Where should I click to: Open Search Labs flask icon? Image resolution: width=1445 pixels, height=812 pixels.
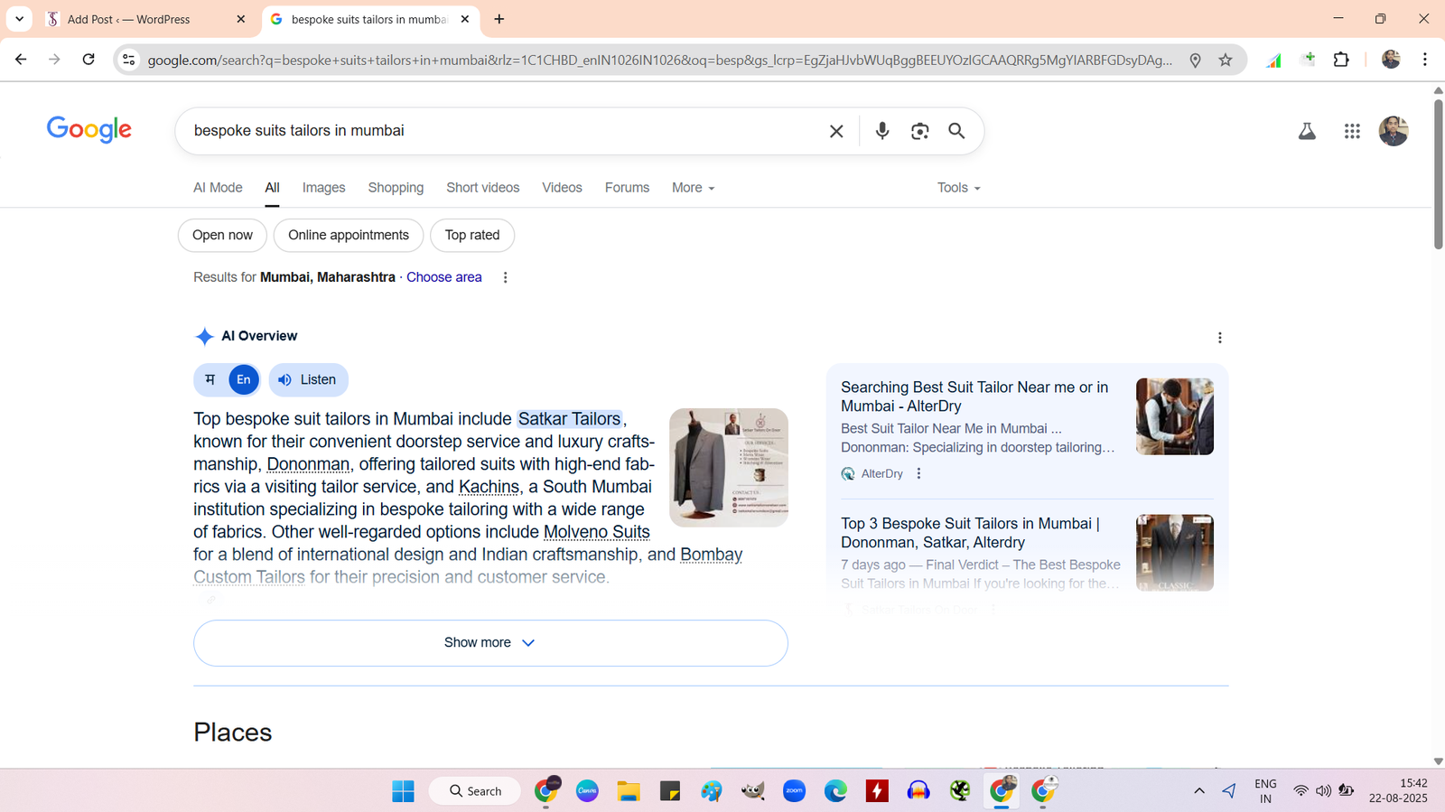tap(1307, 131)
